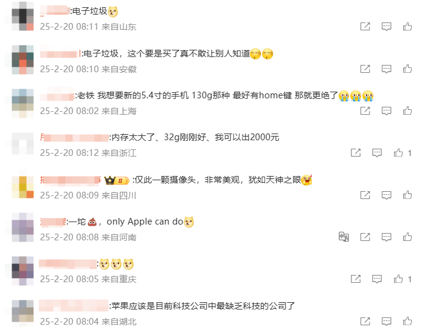Open avatar of the 山东 commenter
The width and height of the screenshot is (422, 335).
[22, 16]
